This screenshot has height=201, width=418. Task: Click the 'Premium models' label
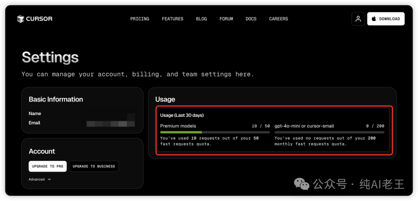coord(178,126)
